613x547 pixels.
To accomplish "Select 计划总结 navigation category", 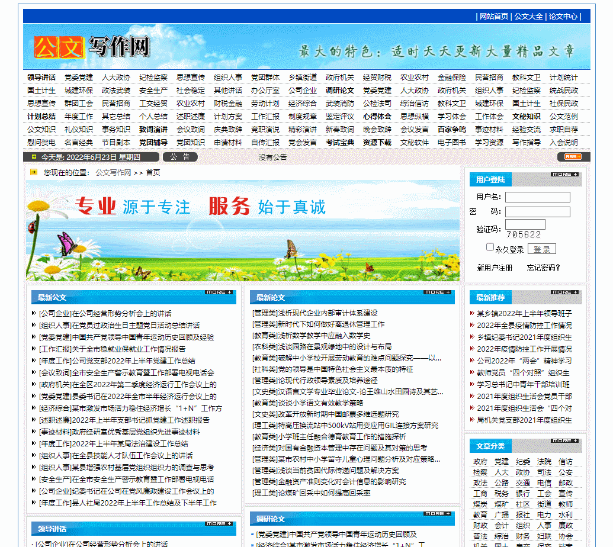I will 41,117.
